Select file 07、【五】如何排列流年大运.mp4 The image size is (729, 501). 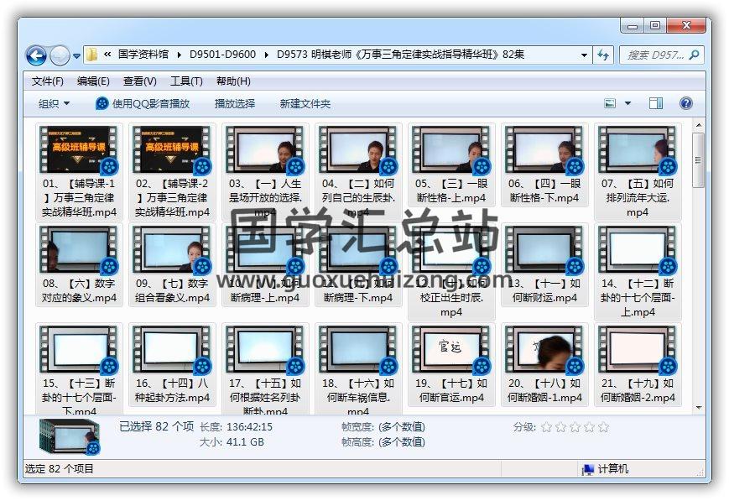pyautogui.click(x=638, y=171)
